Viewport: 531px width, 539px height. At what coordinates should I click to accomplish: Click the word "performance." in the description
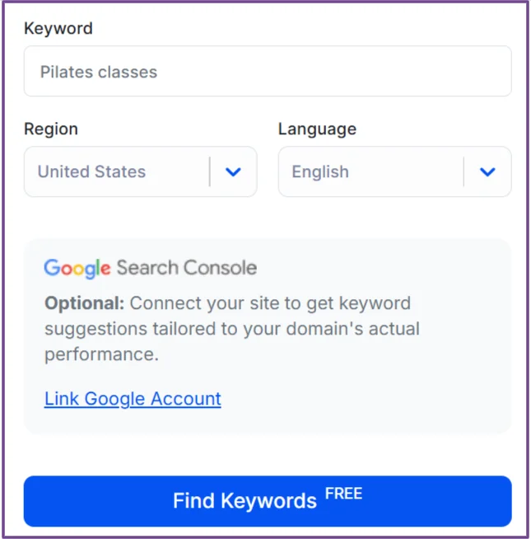pyautogui.click(x=100, y=354)
